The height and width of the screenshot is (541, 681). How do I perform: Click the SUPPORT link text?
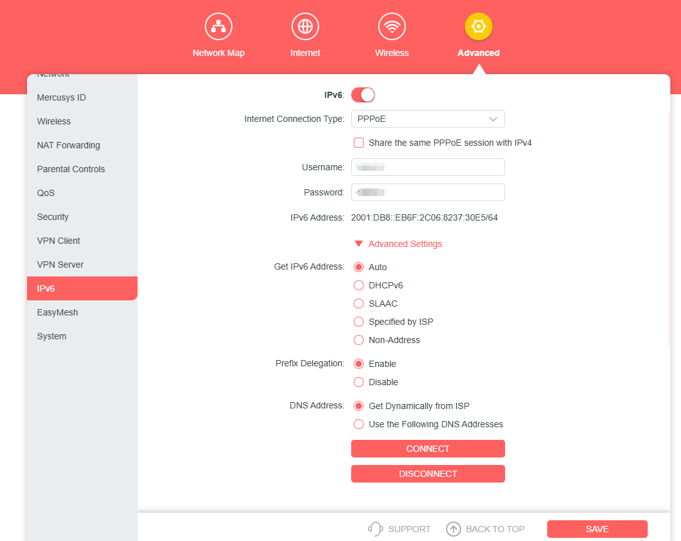(x=410, y=529)
